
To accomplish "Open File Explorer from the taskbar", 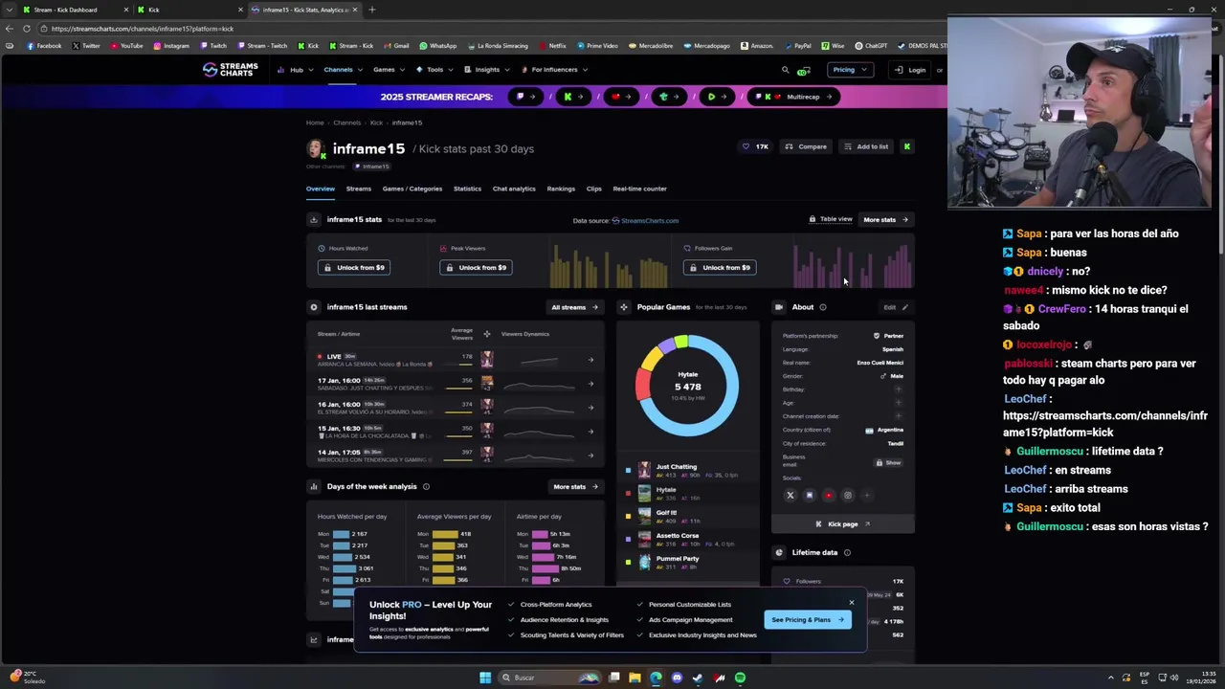I will pos(635,678).
